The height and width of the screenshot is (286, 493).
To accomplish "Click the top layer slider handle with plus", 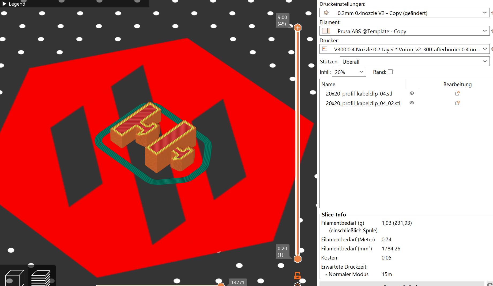I will click(x=298, y=28).
